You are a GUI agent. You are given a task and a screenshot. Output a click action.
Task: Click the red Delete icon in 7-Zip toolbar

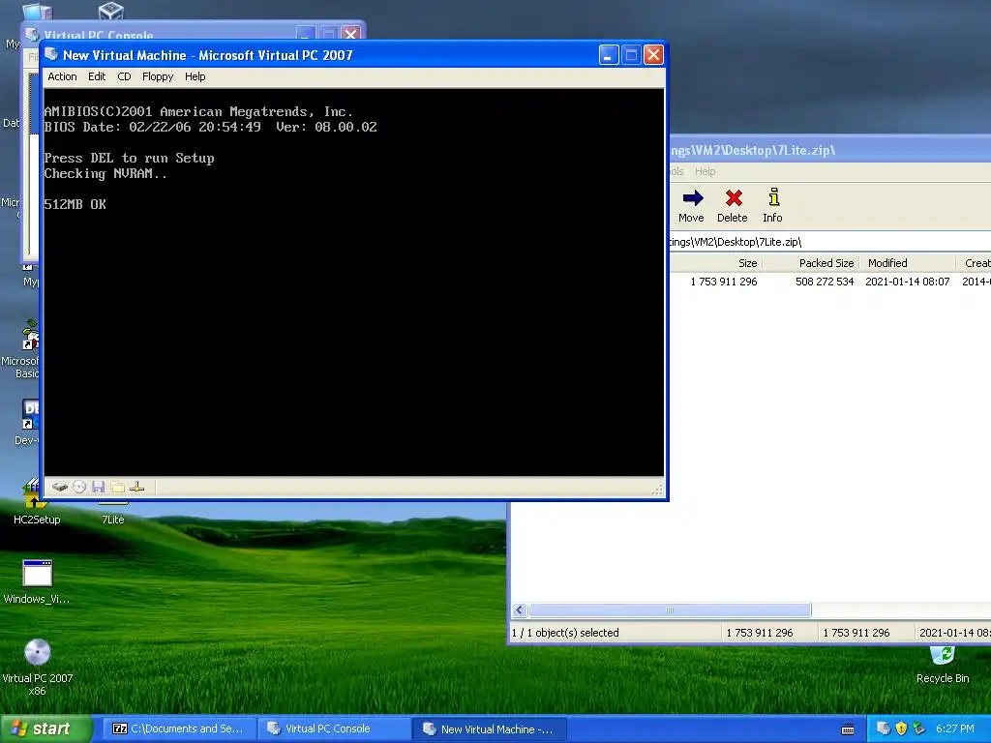coord(734,198)
